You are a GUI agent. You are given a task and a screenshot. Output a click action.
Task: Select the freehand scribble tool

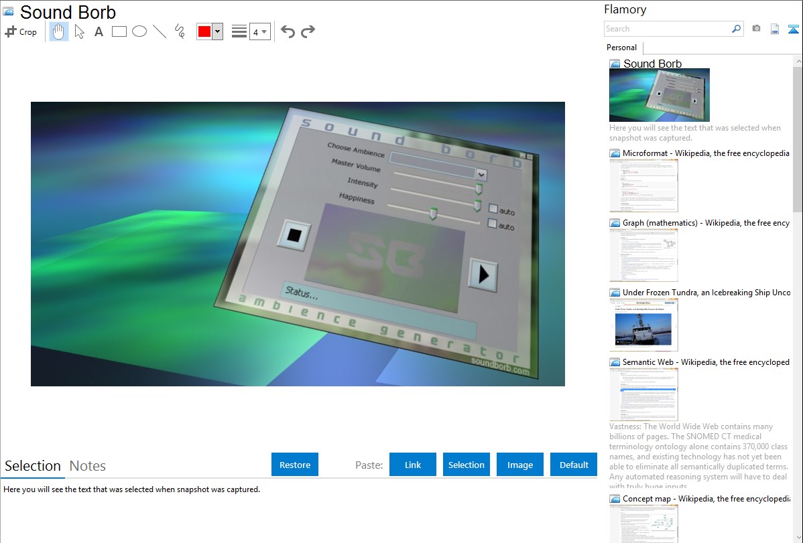tap(179, 31)
